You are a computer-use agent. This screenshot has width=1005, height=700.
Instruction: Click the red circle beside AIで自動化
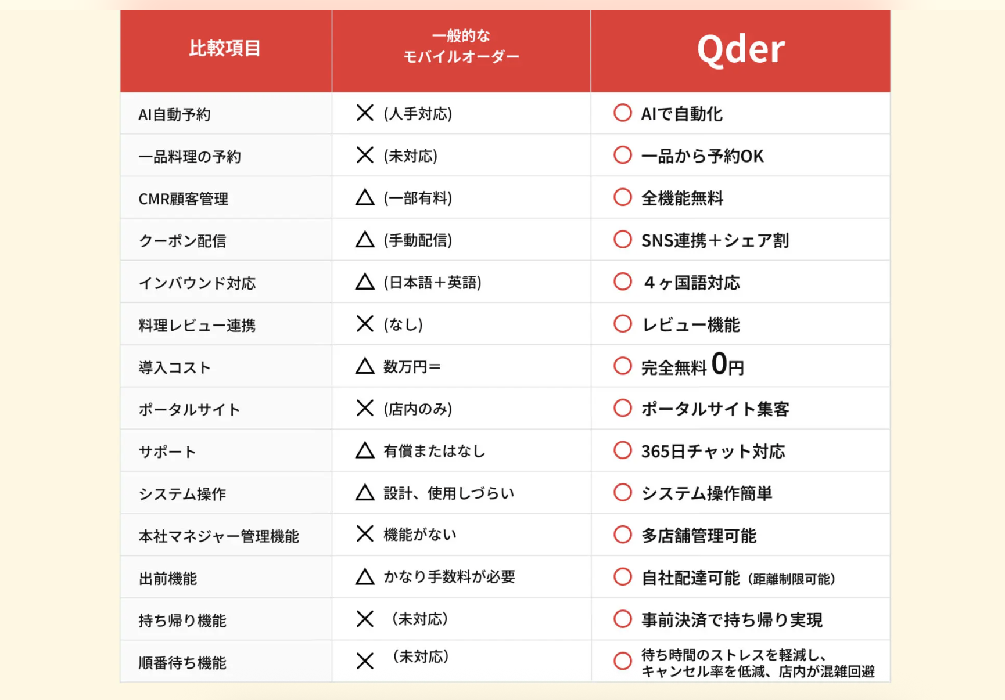623,113
